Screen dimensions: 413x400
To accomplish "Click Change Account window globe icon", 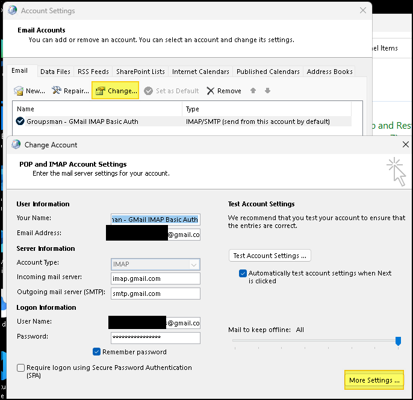I will click(16, 144).
